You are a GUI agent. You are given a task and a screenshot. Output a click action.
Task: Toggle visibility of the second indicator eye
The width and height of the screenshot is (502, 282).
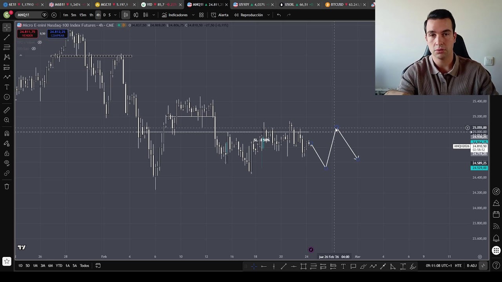pyautogui.click(x=34, y=49)
